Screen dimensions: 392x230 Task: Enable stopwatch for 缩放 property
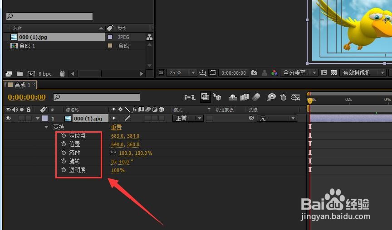click(x=64, y=153)
